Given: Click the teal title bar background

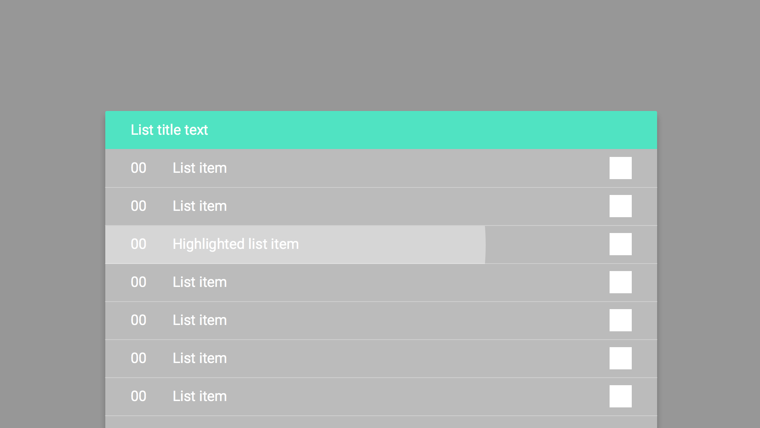Looking at the screenshot, I should tap(435, 130).
